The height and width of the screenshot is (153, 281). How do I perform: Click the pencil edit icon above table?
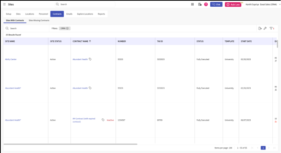(265, 28)
